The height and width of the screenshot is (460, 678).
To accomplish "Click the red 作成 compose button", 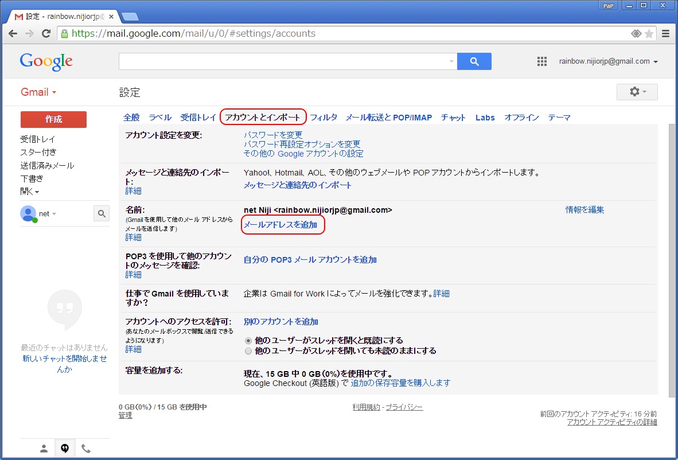I will point(53,119).
